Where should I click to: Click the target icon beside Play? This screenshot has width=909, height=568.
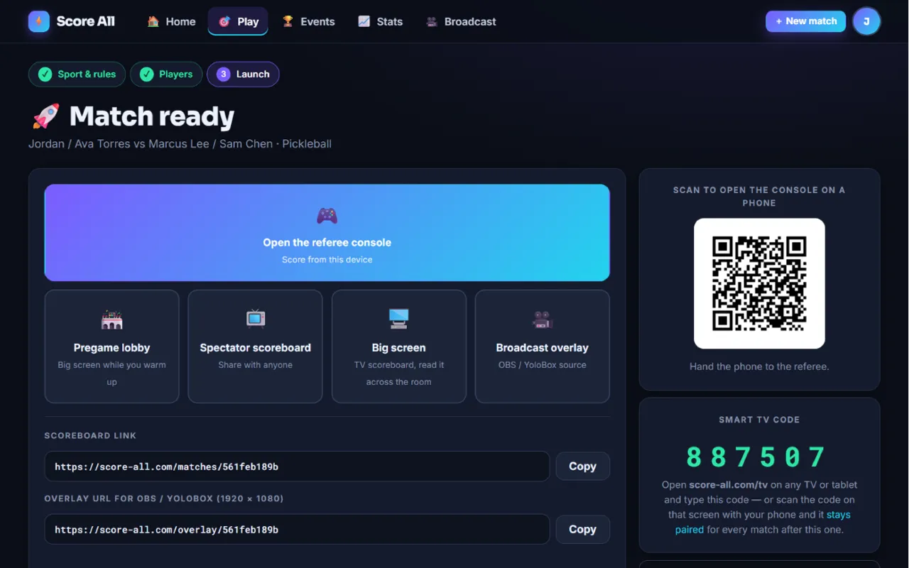point(224,21)
